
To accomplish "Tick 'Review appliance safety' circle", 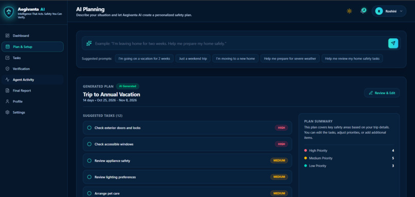I will (89, 160).
